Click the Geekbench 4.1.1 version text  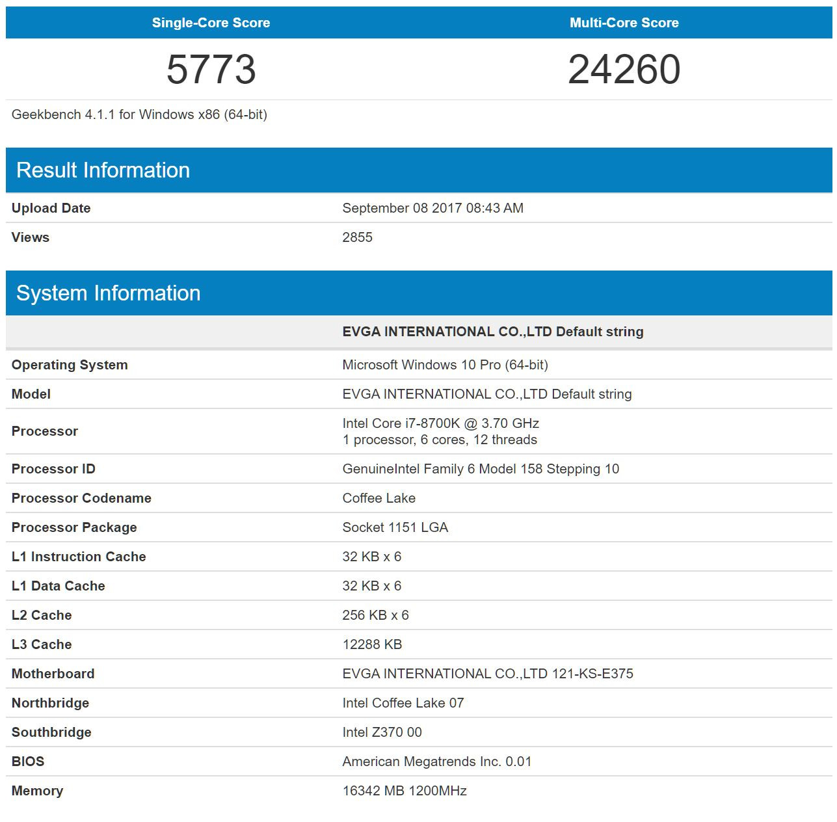click(139, 114)
